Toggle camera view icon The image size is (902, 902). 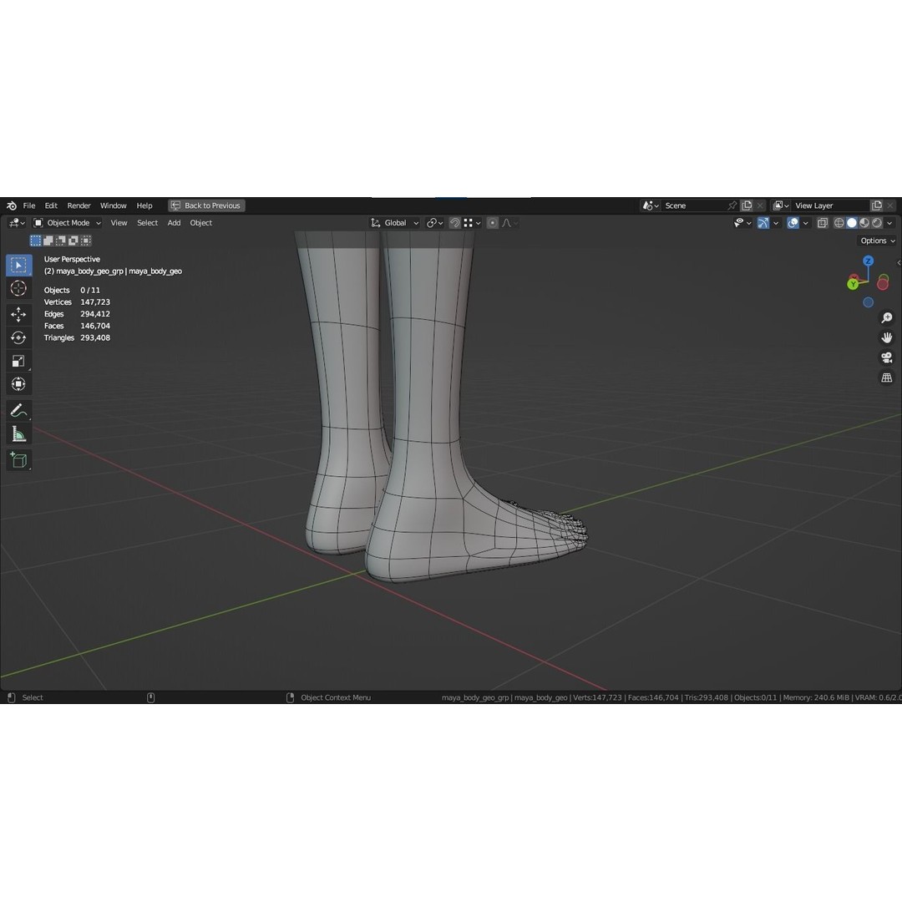(x=886, y=357)
